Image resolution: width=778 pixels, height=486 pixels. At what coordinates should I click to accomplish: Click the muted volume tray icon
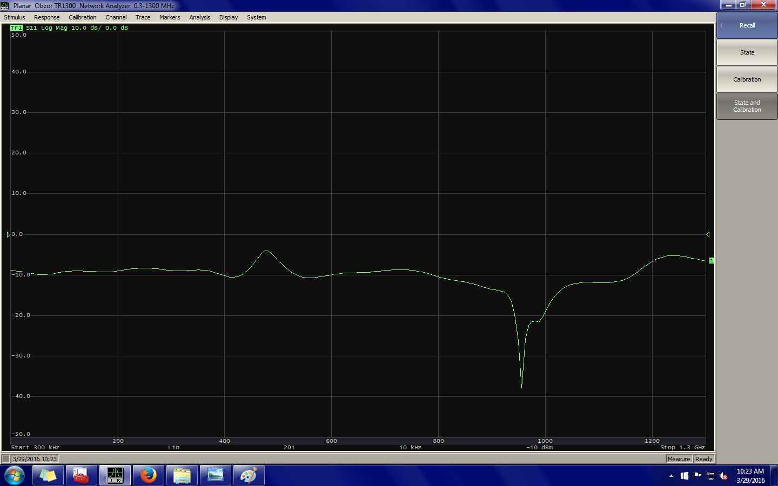click(723, 476)
